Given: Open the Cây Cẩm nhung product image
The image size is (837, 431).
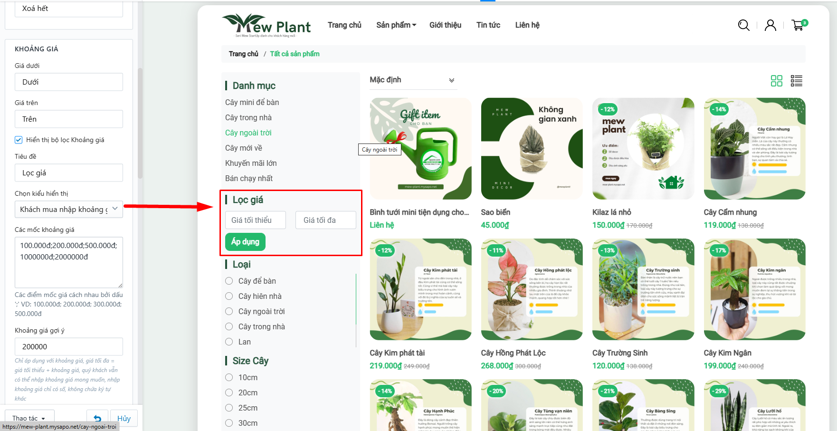Looking at the screenshot, I should tap(754, 149).
